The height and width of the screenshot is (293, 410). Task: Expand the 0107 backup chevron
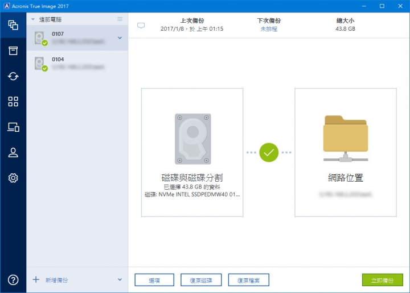(x=120, y=38)
